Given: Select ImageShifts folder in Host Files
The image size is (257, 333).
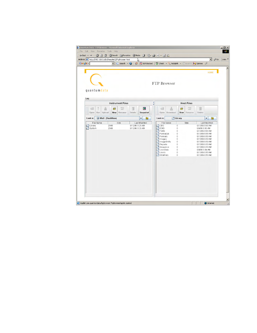Looking at the screenshot, I should coord(187,142).
